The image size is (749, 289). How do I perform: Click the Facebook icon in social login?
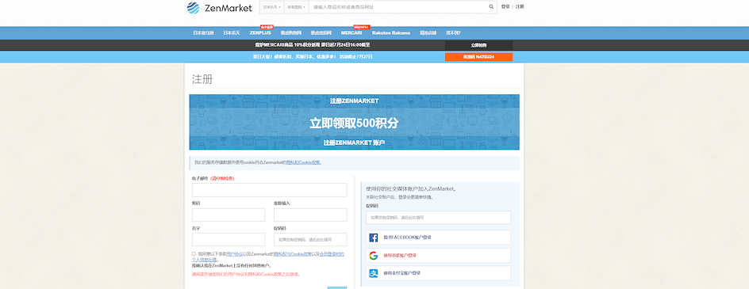click(x=374, y=238)
